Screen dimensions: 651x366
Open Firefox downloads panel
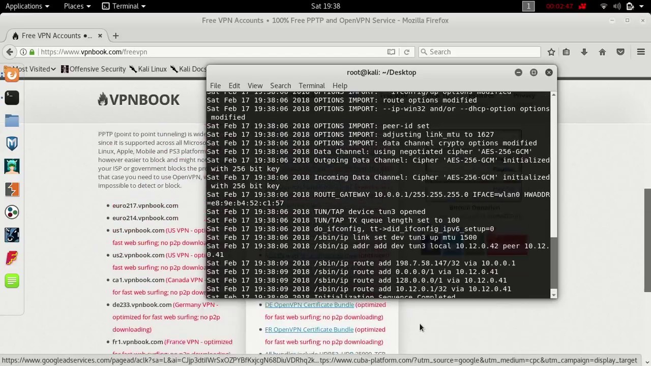(x=584, y=52)
